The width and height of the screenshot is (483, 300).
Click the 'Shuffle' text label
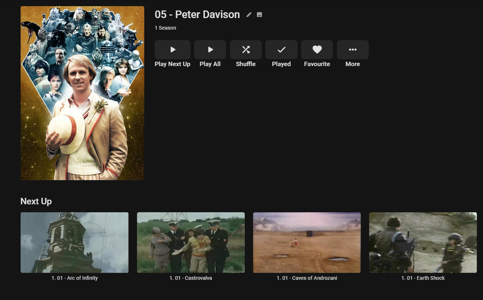246,64
